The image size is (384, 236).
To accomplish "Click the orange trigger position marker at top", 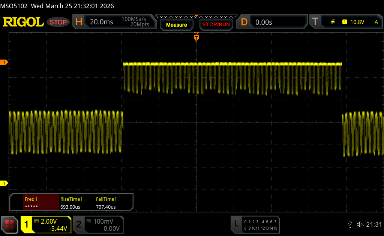I will tap(196, 37).
